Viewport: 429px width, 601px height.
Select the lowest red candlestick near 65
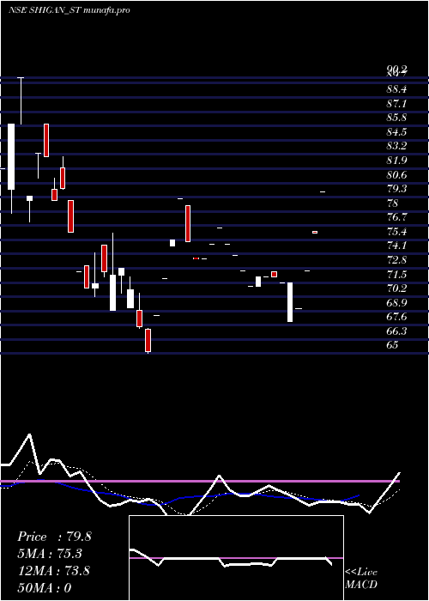coord(148,340)
